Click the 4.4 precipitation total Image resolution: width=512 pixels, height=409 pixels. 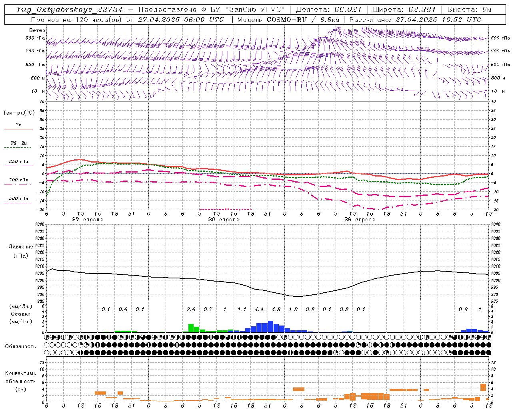259,309
